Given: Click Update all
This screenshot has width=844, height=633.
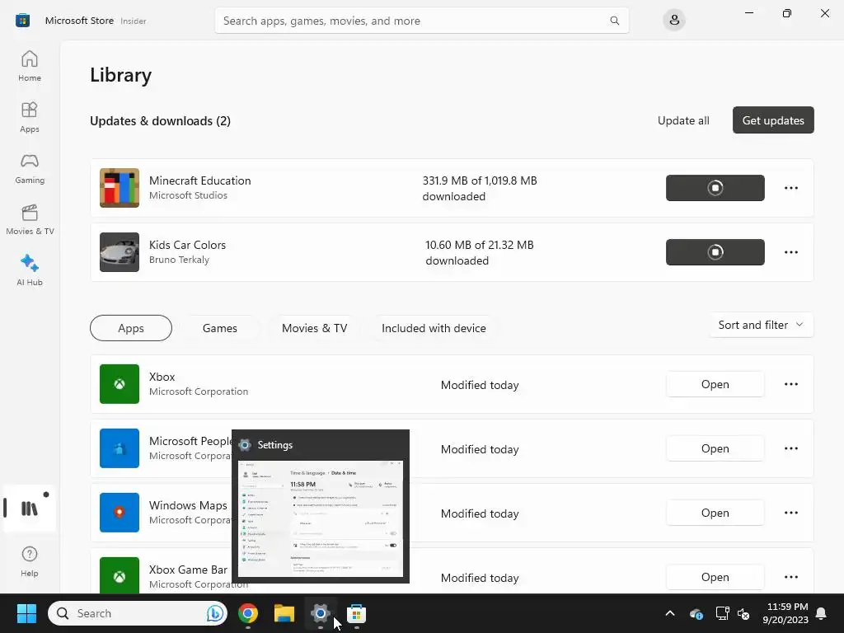Looking at the screenshot, I should (683, 120).
